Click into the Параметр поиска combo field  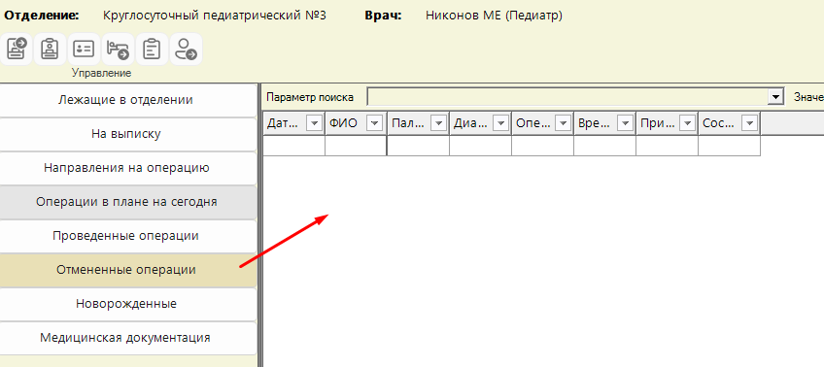click(x=567, y=97)
